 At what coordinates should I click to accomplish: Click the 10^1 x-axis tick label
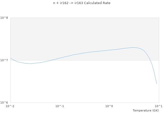coord(159,106)
